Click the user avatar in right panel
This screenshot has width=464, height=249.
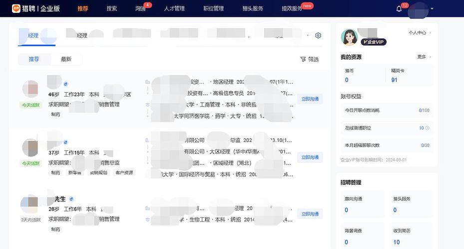[x=350, y=37]
